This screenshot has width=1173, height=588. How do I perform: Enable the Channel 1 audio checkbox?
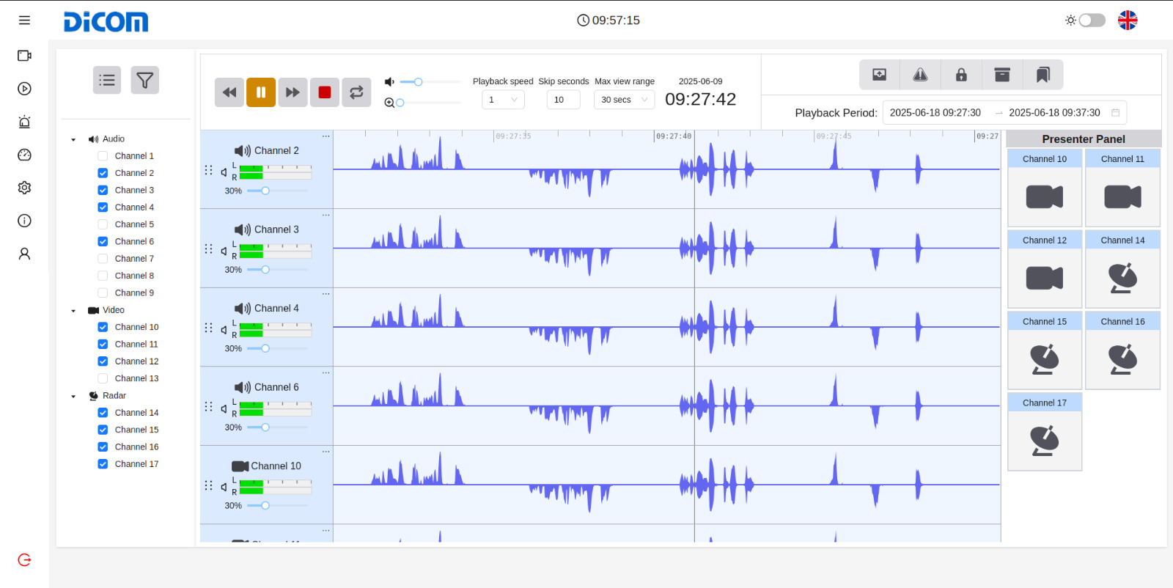click(103, 156)
